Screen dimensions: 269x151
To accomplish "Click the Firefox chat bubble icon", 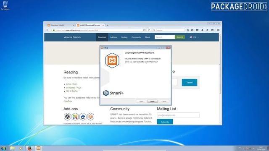I will coord(212,30).
